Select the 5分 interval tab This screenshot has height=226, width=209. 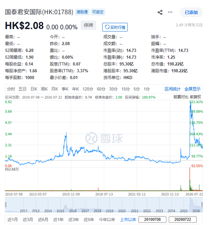tap(137, 89)
